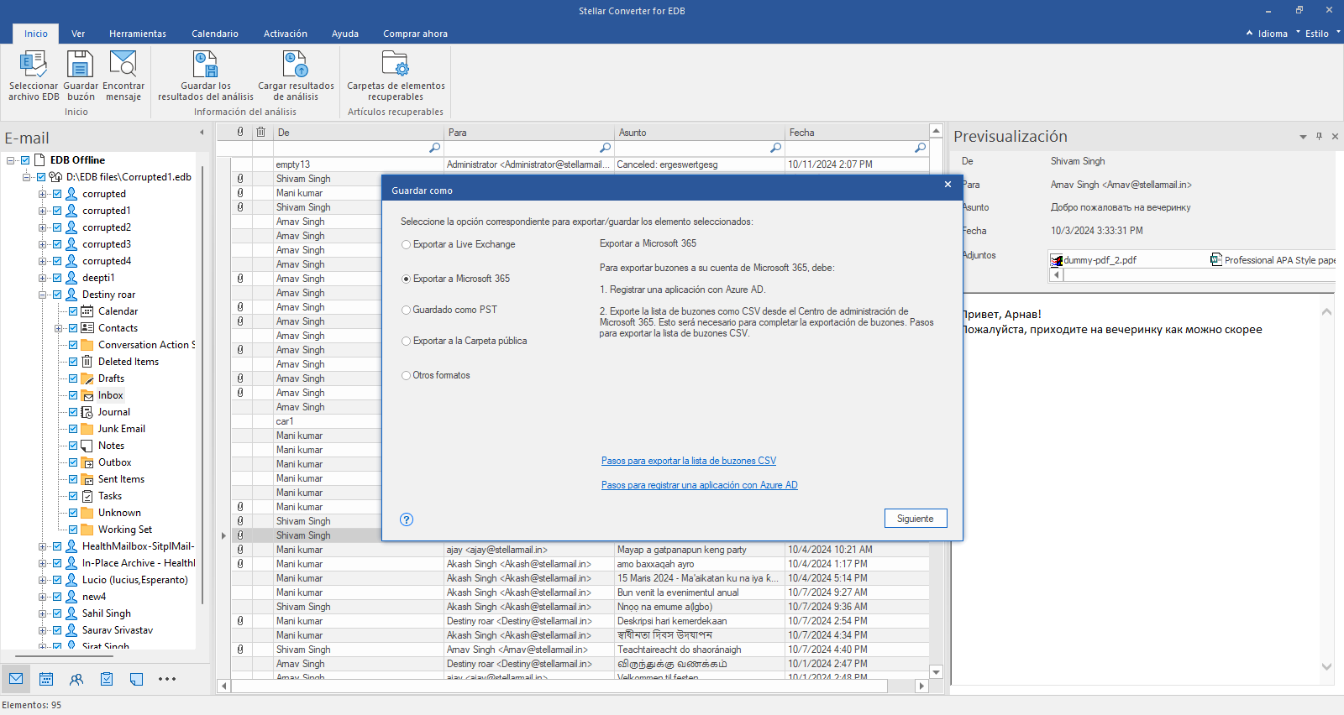
Task: Collapse the E-mail panel arrow
Action: pos(202,132)
